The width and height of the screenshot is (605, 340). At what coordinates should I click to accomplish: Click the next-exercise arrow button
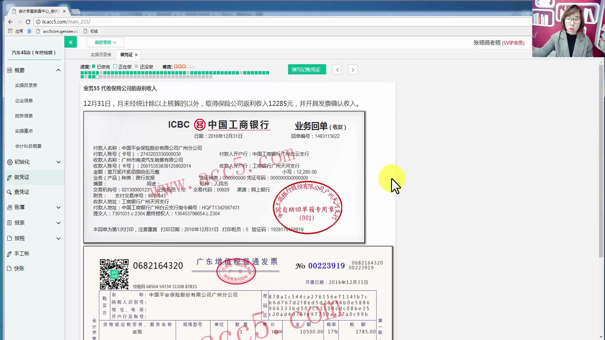pos(353,69)
